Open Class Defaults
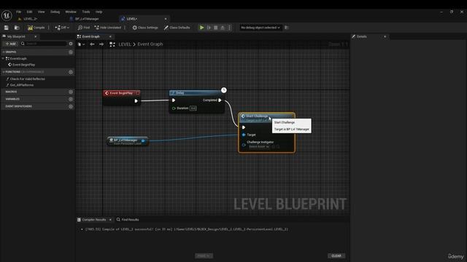 click(x=177, y=28)
